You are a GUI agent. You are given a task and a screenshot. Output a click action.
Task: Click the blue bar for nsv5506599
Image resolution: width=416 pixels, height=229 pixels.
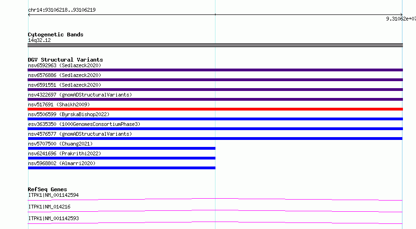[x=215, y=119]
